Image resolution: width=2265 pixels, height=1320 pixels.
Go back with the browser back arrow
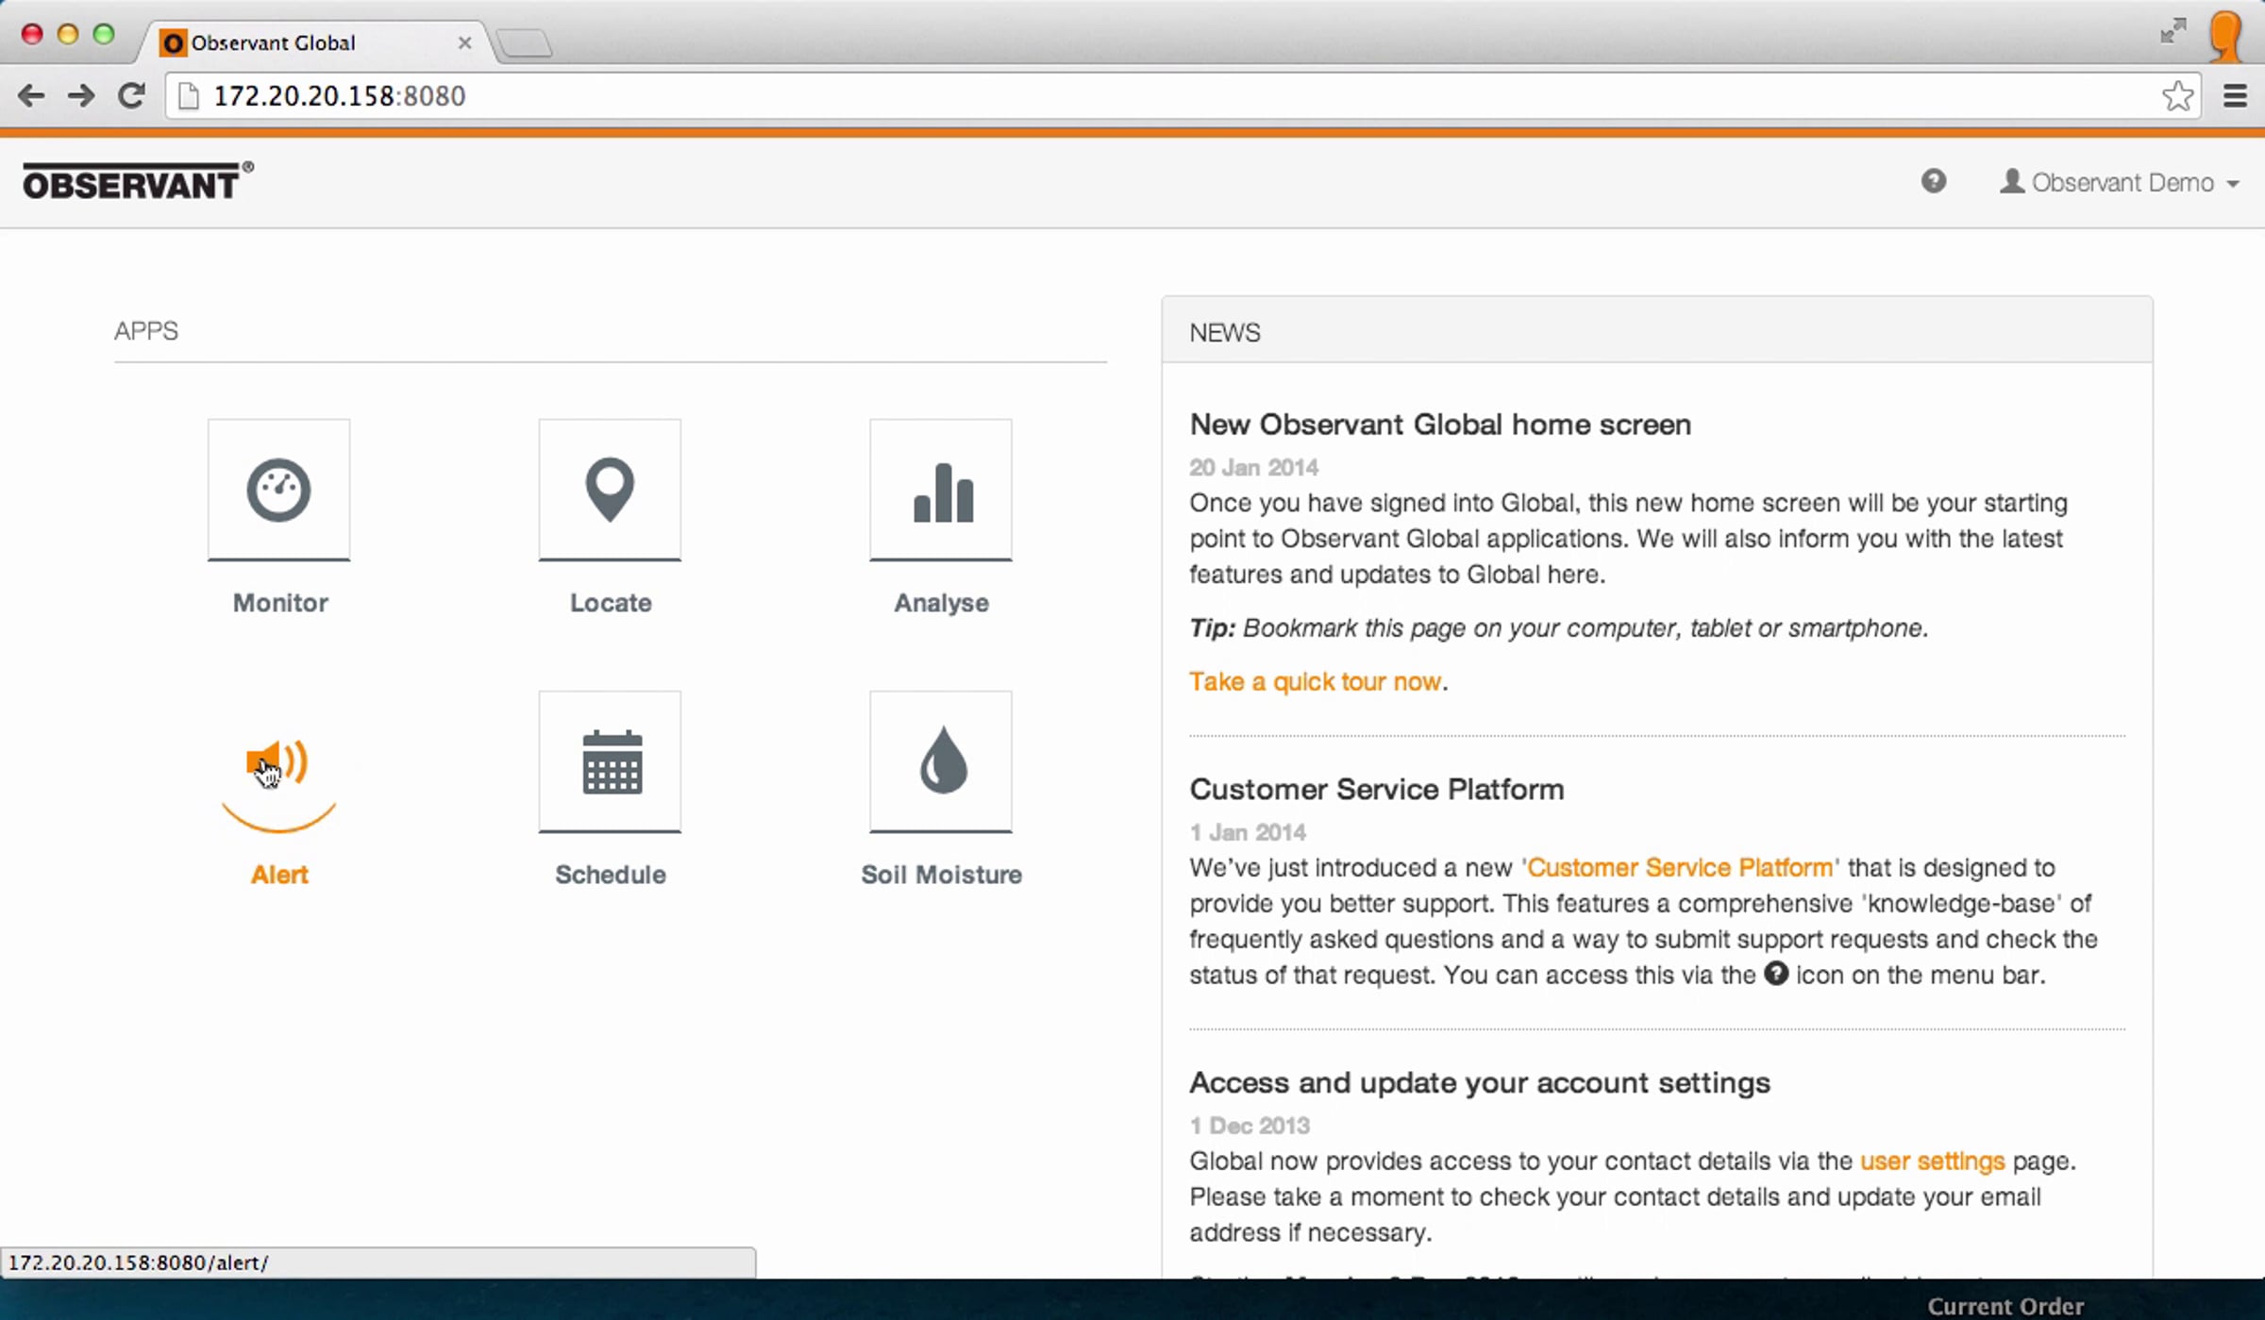[x=31, y=95]
